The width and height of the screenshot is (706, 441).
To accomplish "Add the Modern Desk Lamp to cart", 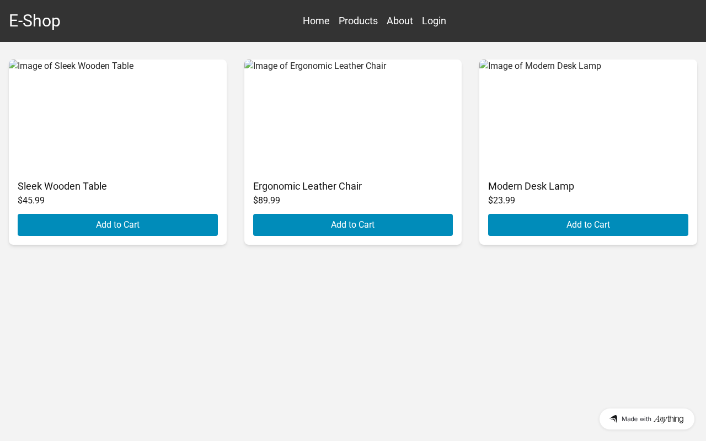I will tap(588, 225).
